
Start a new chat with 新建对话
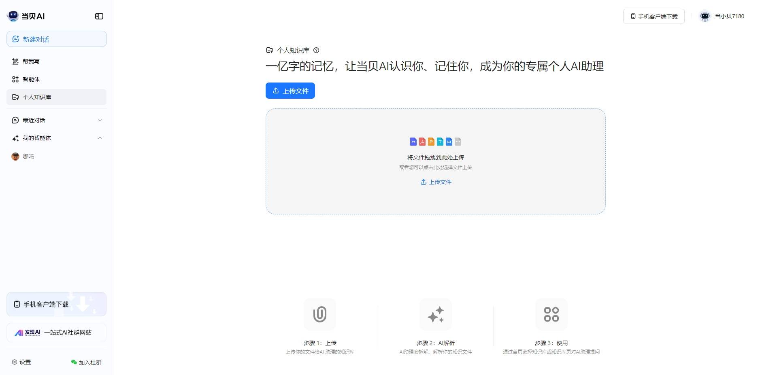click(57, 39)
